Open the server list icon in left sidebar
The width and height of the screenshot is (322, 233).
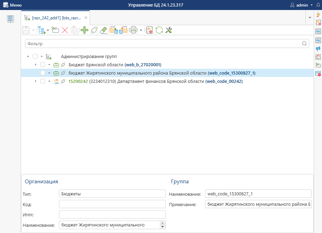coord(10,19)
